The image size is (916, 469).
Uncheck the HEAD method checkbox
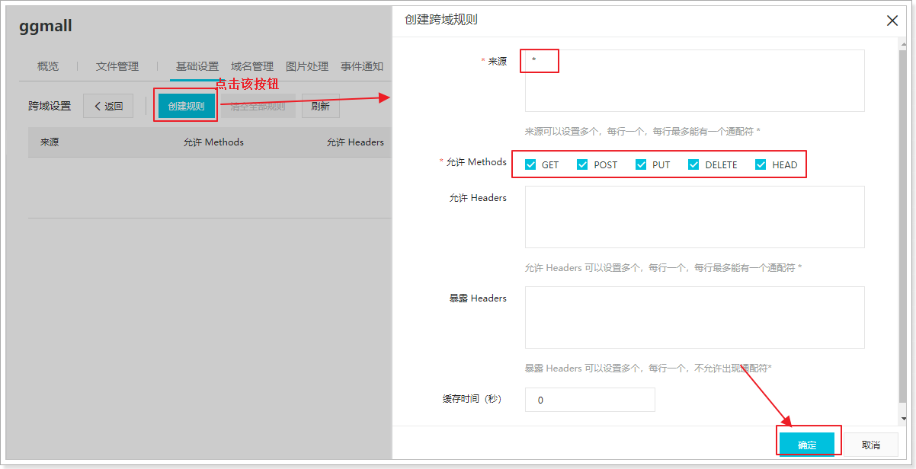[x=761, y=164]
